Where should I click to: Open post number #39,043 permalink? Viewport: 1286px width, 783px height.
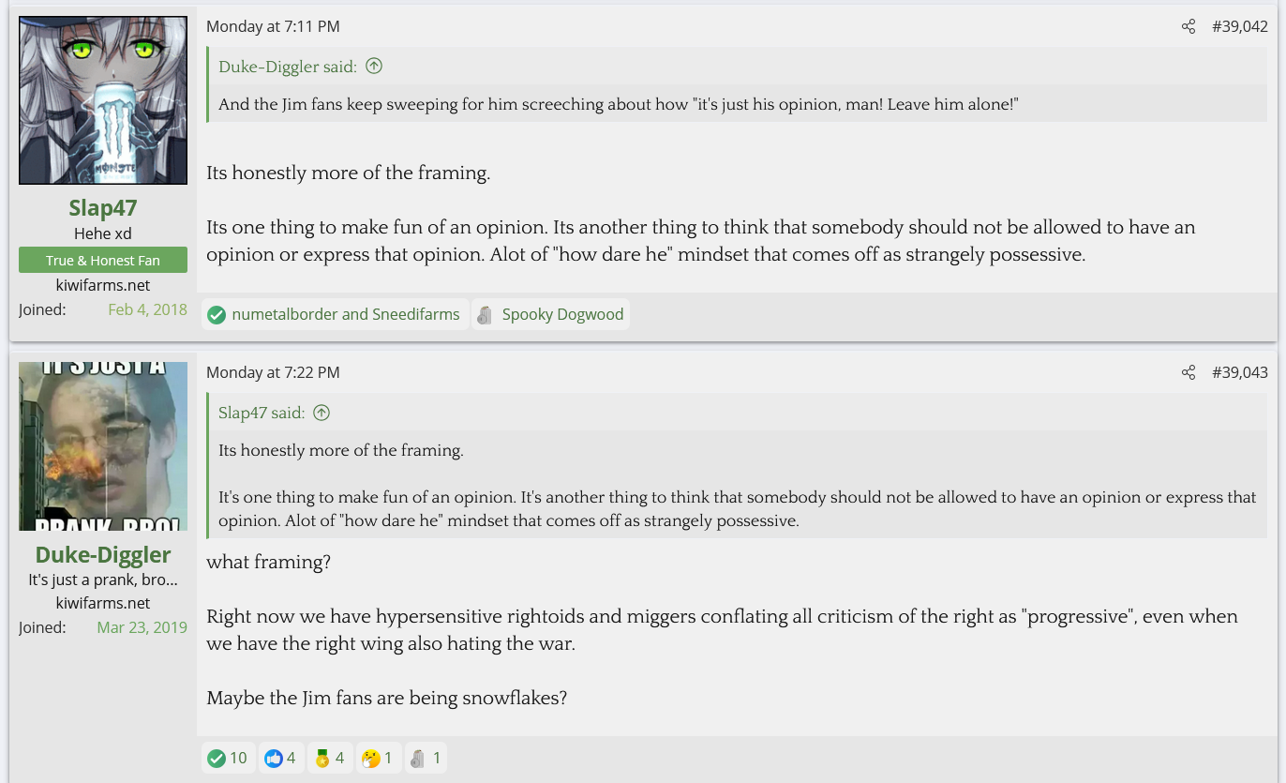pos(1239,372)
